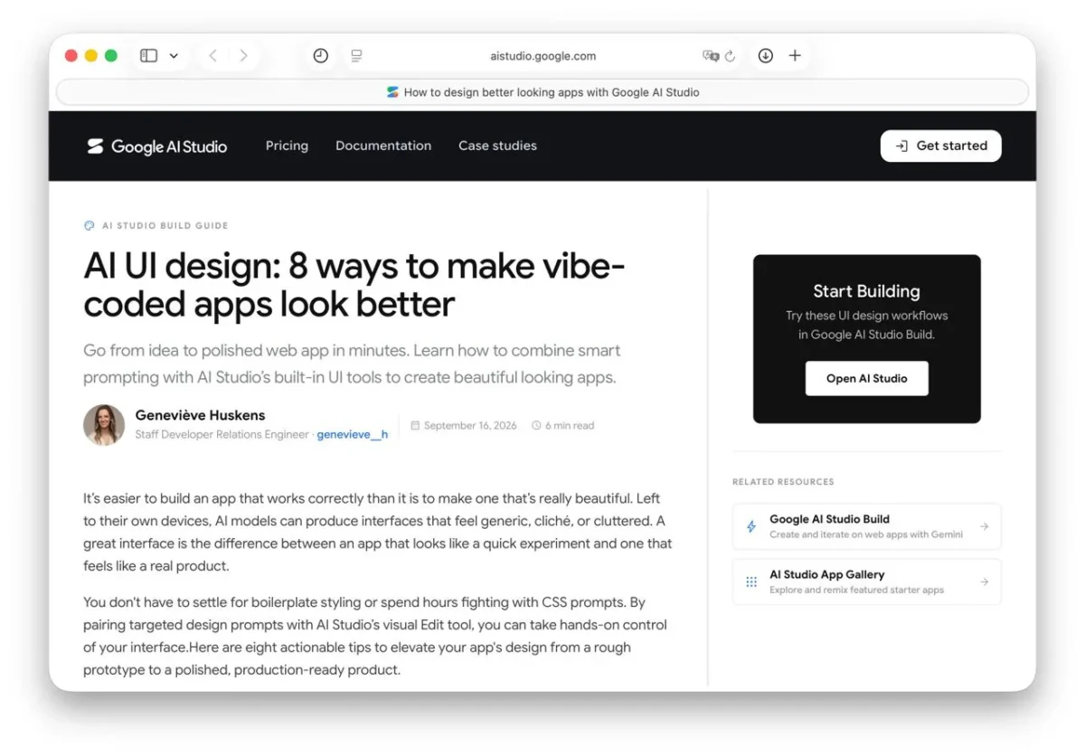The image size is (1085, 756).
Task: Toggle the Safari sidebar icon
Action: 149,56
